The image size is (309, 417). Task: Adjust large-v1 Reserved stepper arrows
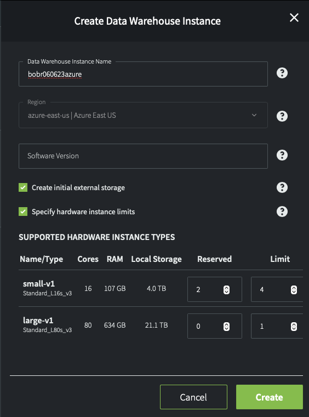(226, 327)
